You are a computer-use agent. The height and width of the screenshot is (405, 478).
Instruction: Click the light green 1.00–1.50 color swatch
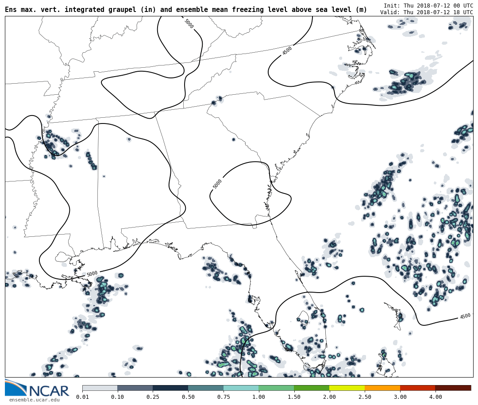point(277,388)
